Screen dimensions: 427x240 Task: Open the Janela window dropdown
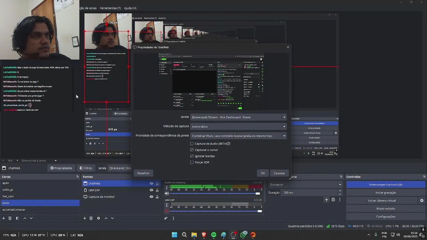point(239,117)
